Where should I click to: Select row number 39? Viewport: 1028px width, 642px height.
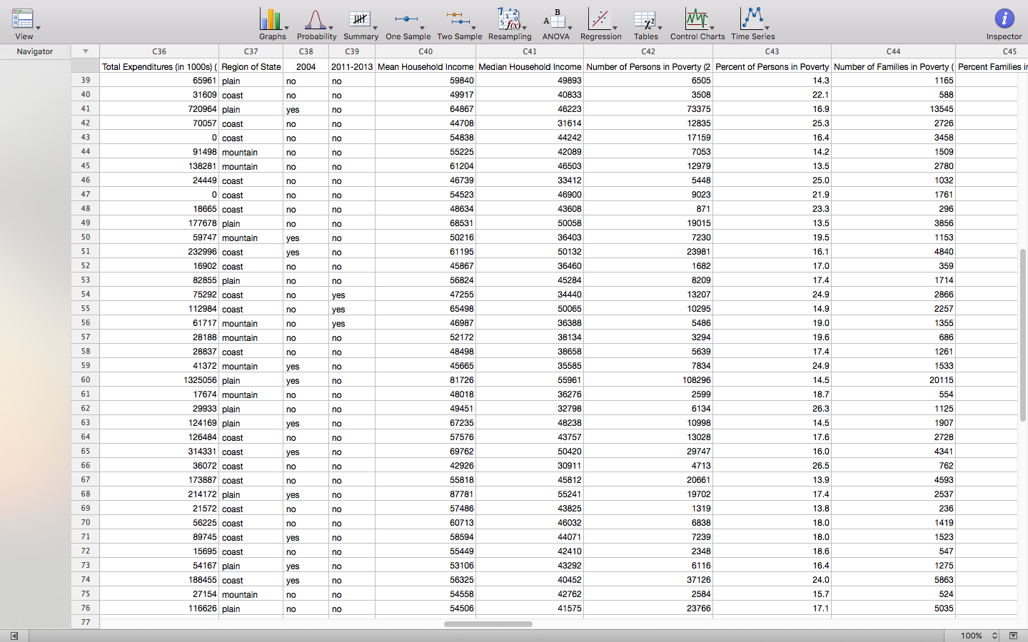tap(86, 81)
